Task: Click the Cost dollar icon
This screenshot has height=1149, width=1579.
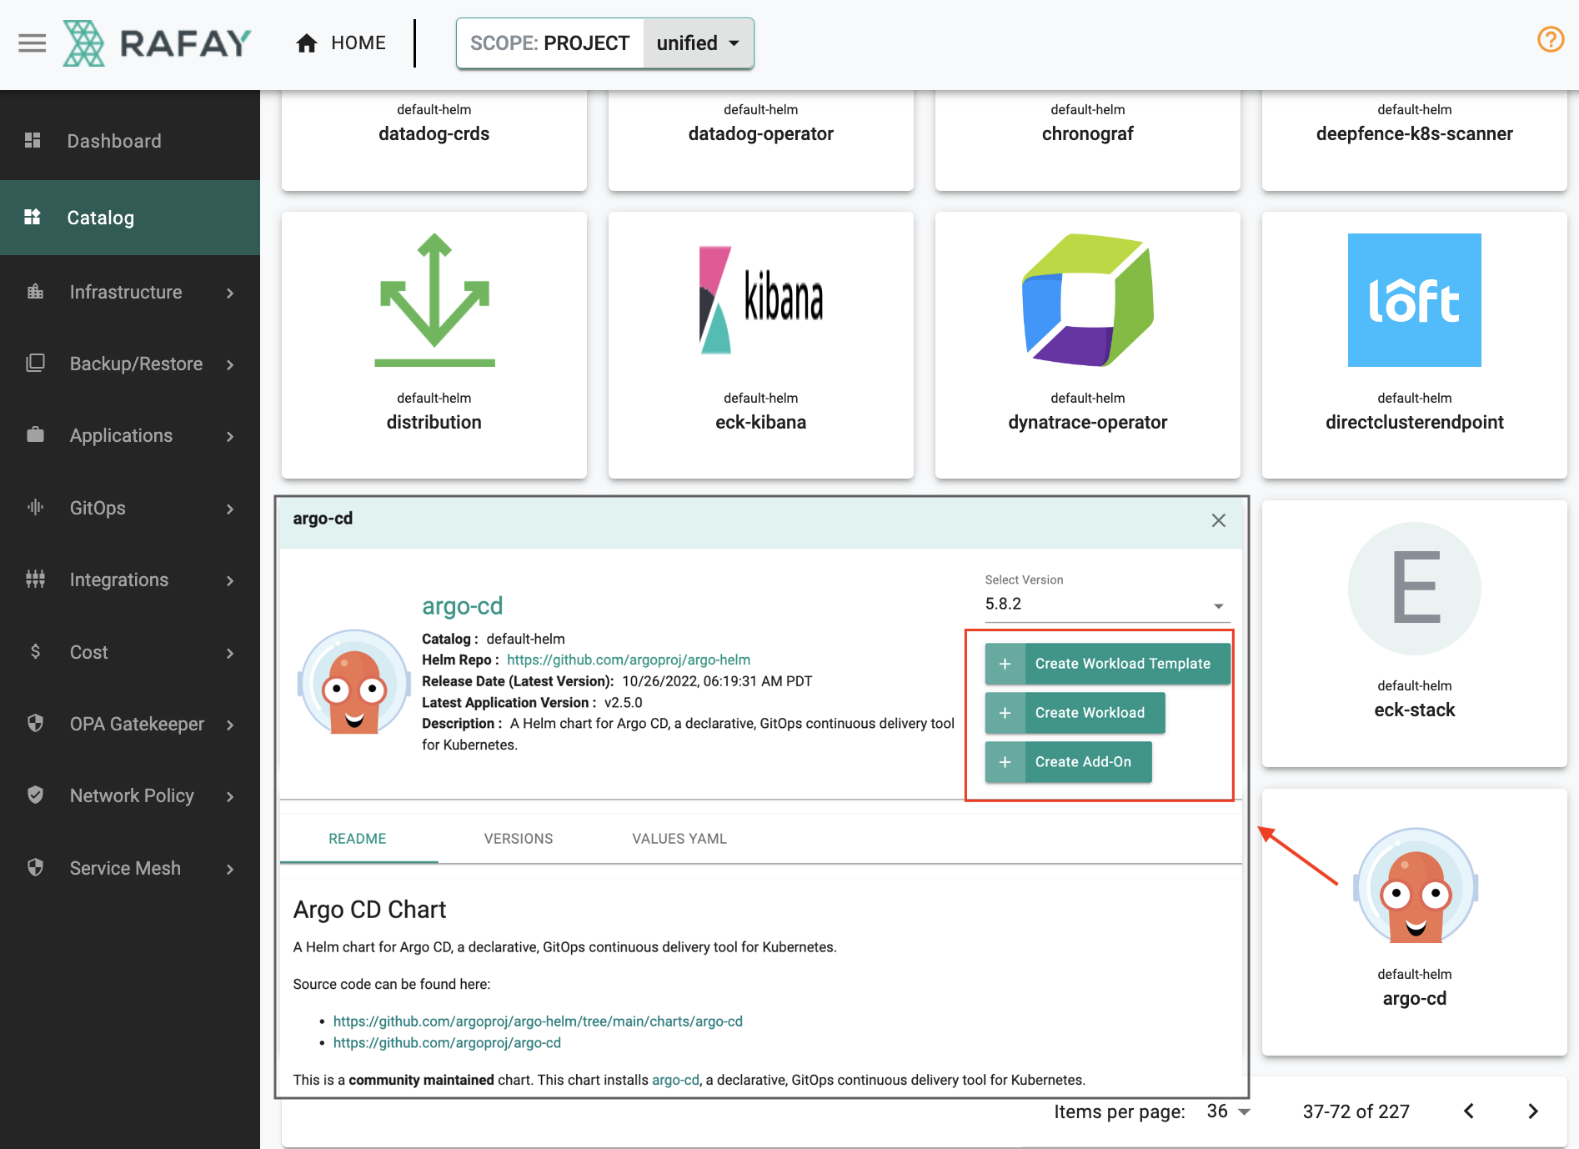Action: coord(35,651)
